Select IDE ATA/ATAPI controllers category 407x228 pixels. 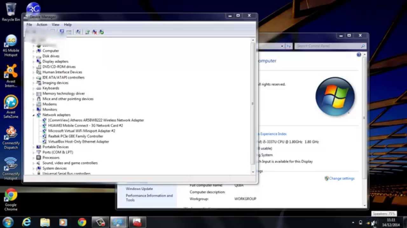(x=63, y=78)
